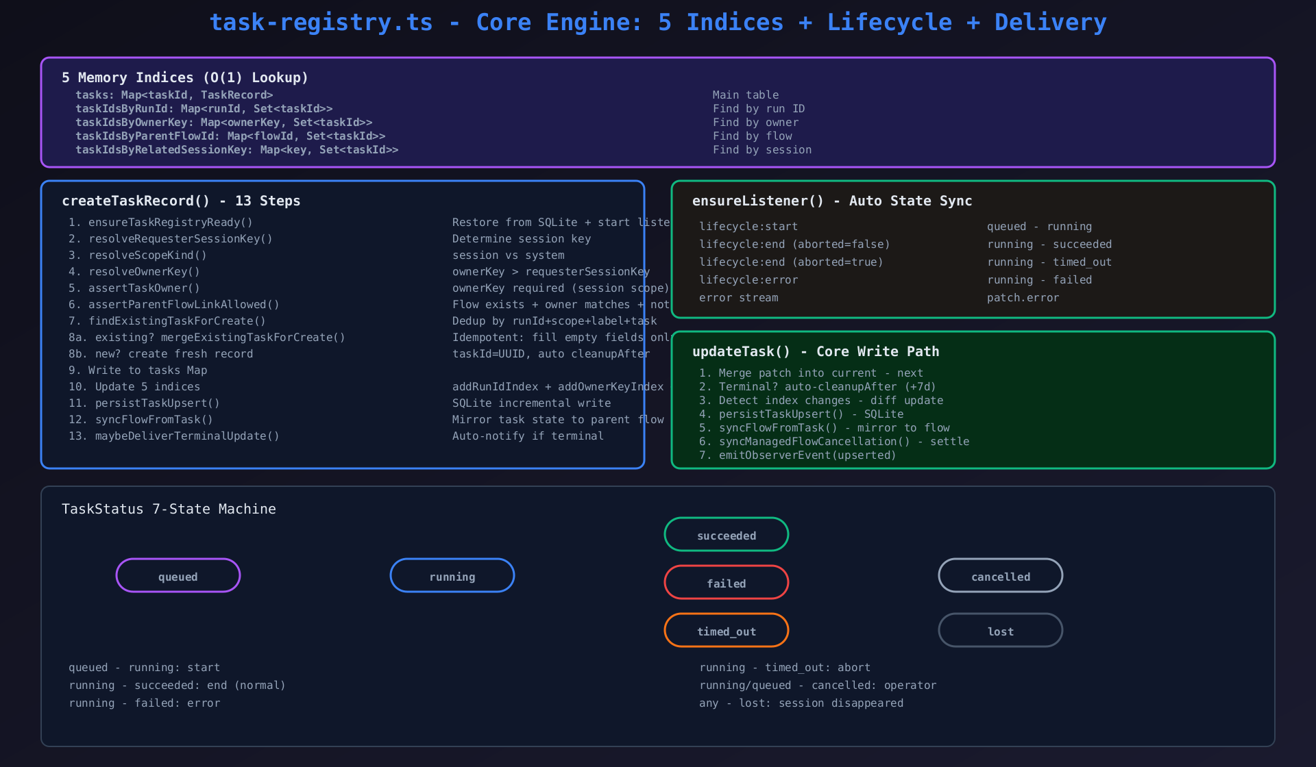Screen dimensions: 1316x767
Task: Click the task-registry.ts diagram title
Action: [658, 23]
